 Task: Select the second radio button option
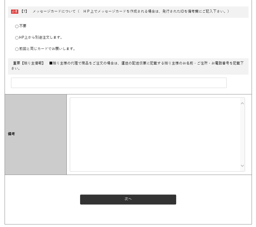(x=17, y=37)
